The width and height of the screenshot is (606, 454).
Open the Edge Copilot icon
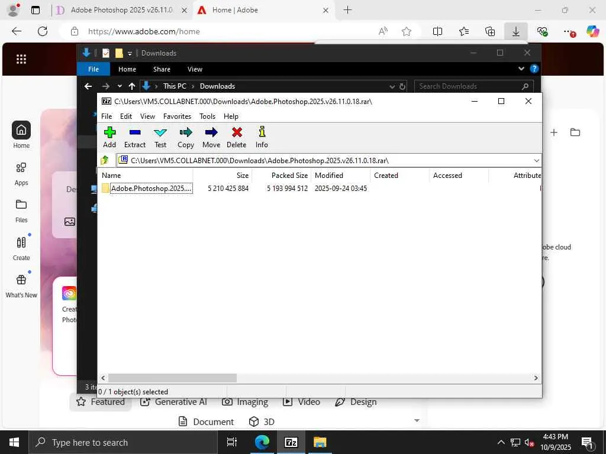pos(592,31)
